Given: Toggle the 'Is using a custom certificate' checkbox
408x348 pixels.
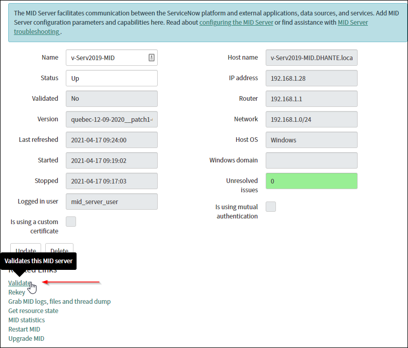Looking at the screenshot, I should point(71,222).
